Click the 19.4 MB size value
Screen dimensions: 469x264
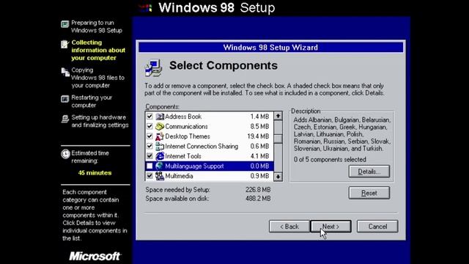(258, 136)
